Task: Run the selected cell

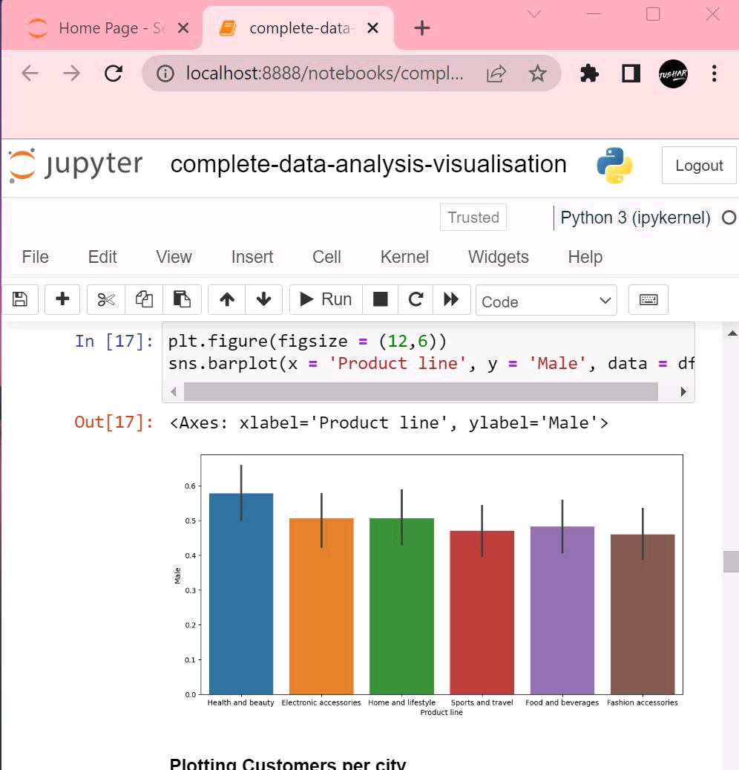Action: 326,299
